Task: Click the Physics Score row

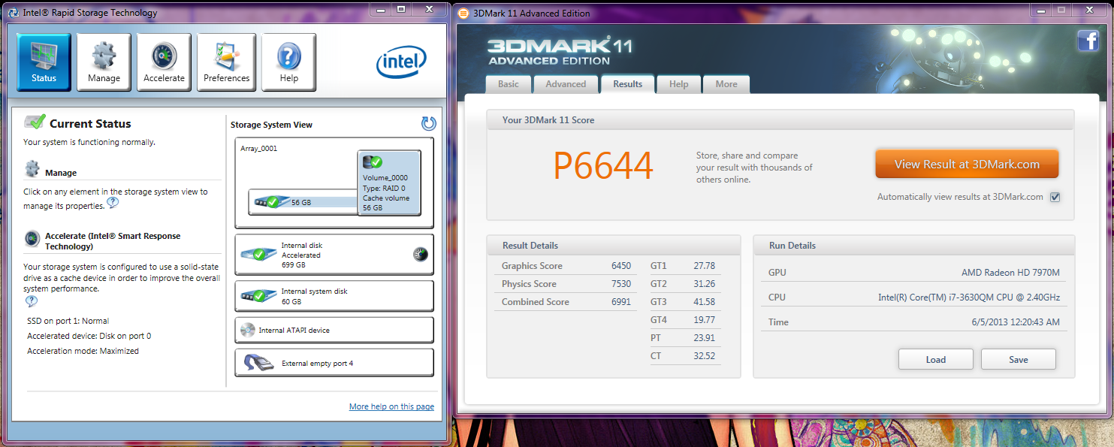Action: coord(566,284)
